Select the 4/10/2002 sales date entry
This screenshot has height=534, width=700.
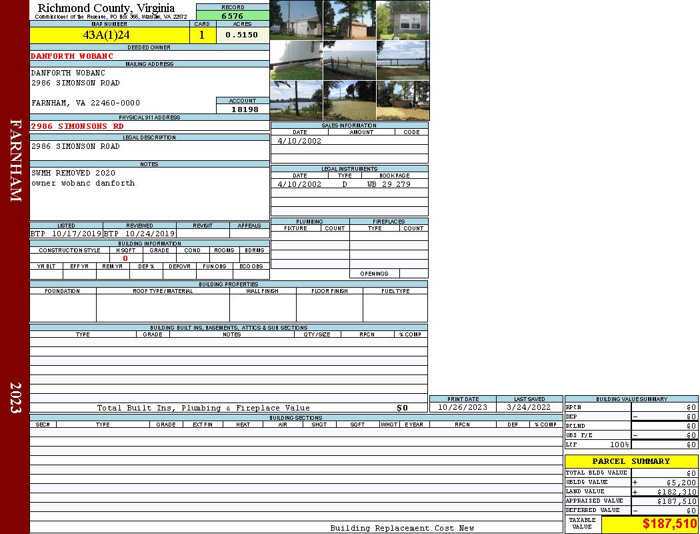coord(299,141)
